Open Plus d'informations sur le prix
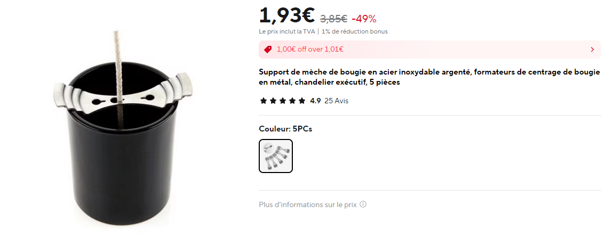Viewport: 606px width, 238px height. [308, 204]
